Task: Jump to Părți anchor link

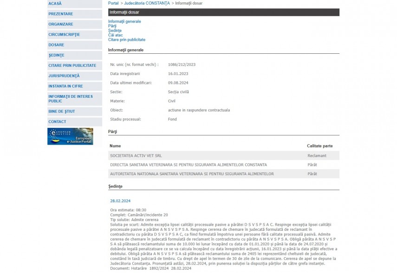Action: click(x=112, y=26)
